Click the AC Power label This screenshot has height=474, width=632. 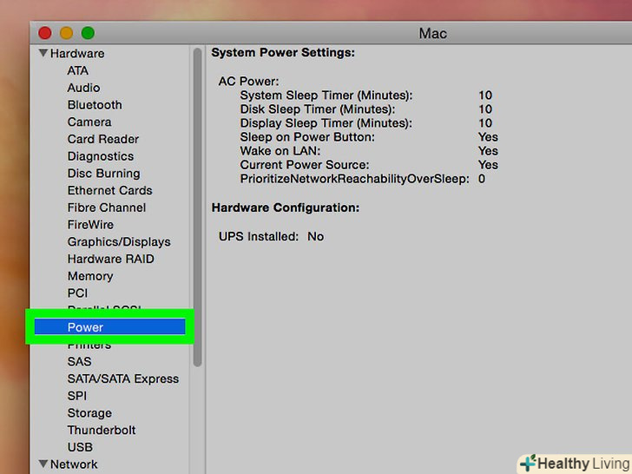tap(248, 82)
